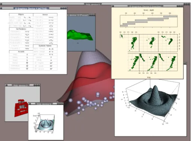Close the R Graphics Device 4 (ACTIVE) window
The width and height of the screenshot is (191, 141).
coord(66,8)
